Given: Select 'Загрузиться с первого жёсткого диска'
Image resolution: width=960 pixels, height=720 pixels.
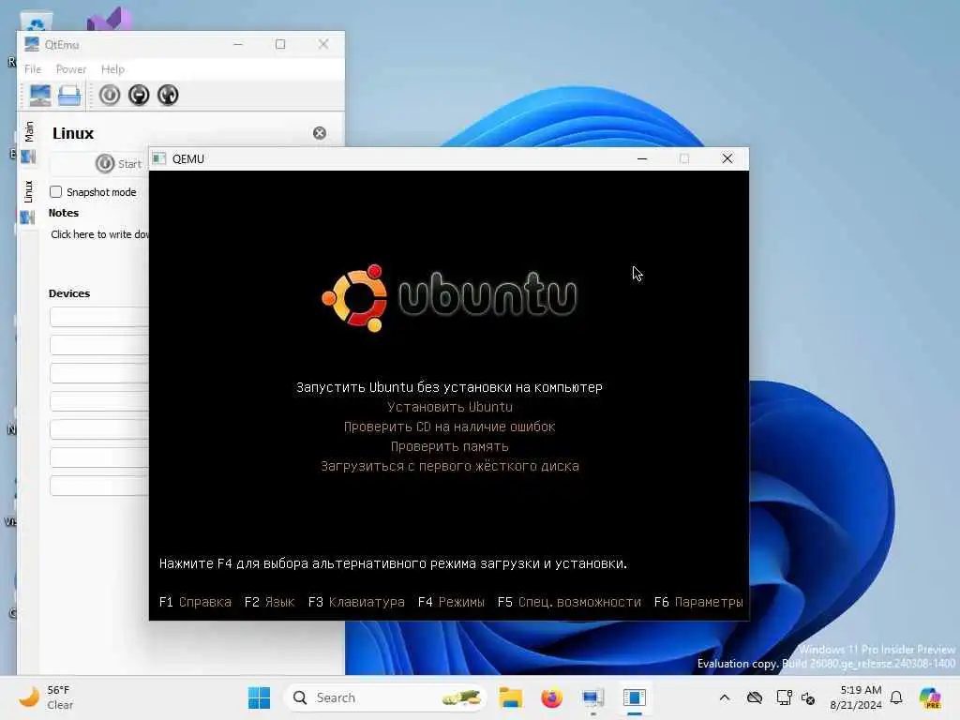Looking at the screenshot, I should (449, 466).
